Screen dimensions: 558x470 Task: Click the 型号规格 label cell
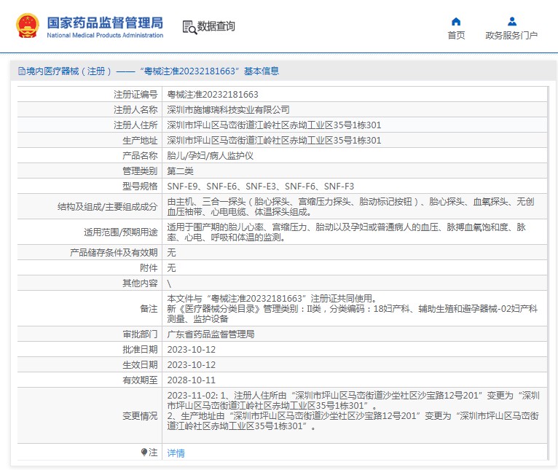point(90,187)
